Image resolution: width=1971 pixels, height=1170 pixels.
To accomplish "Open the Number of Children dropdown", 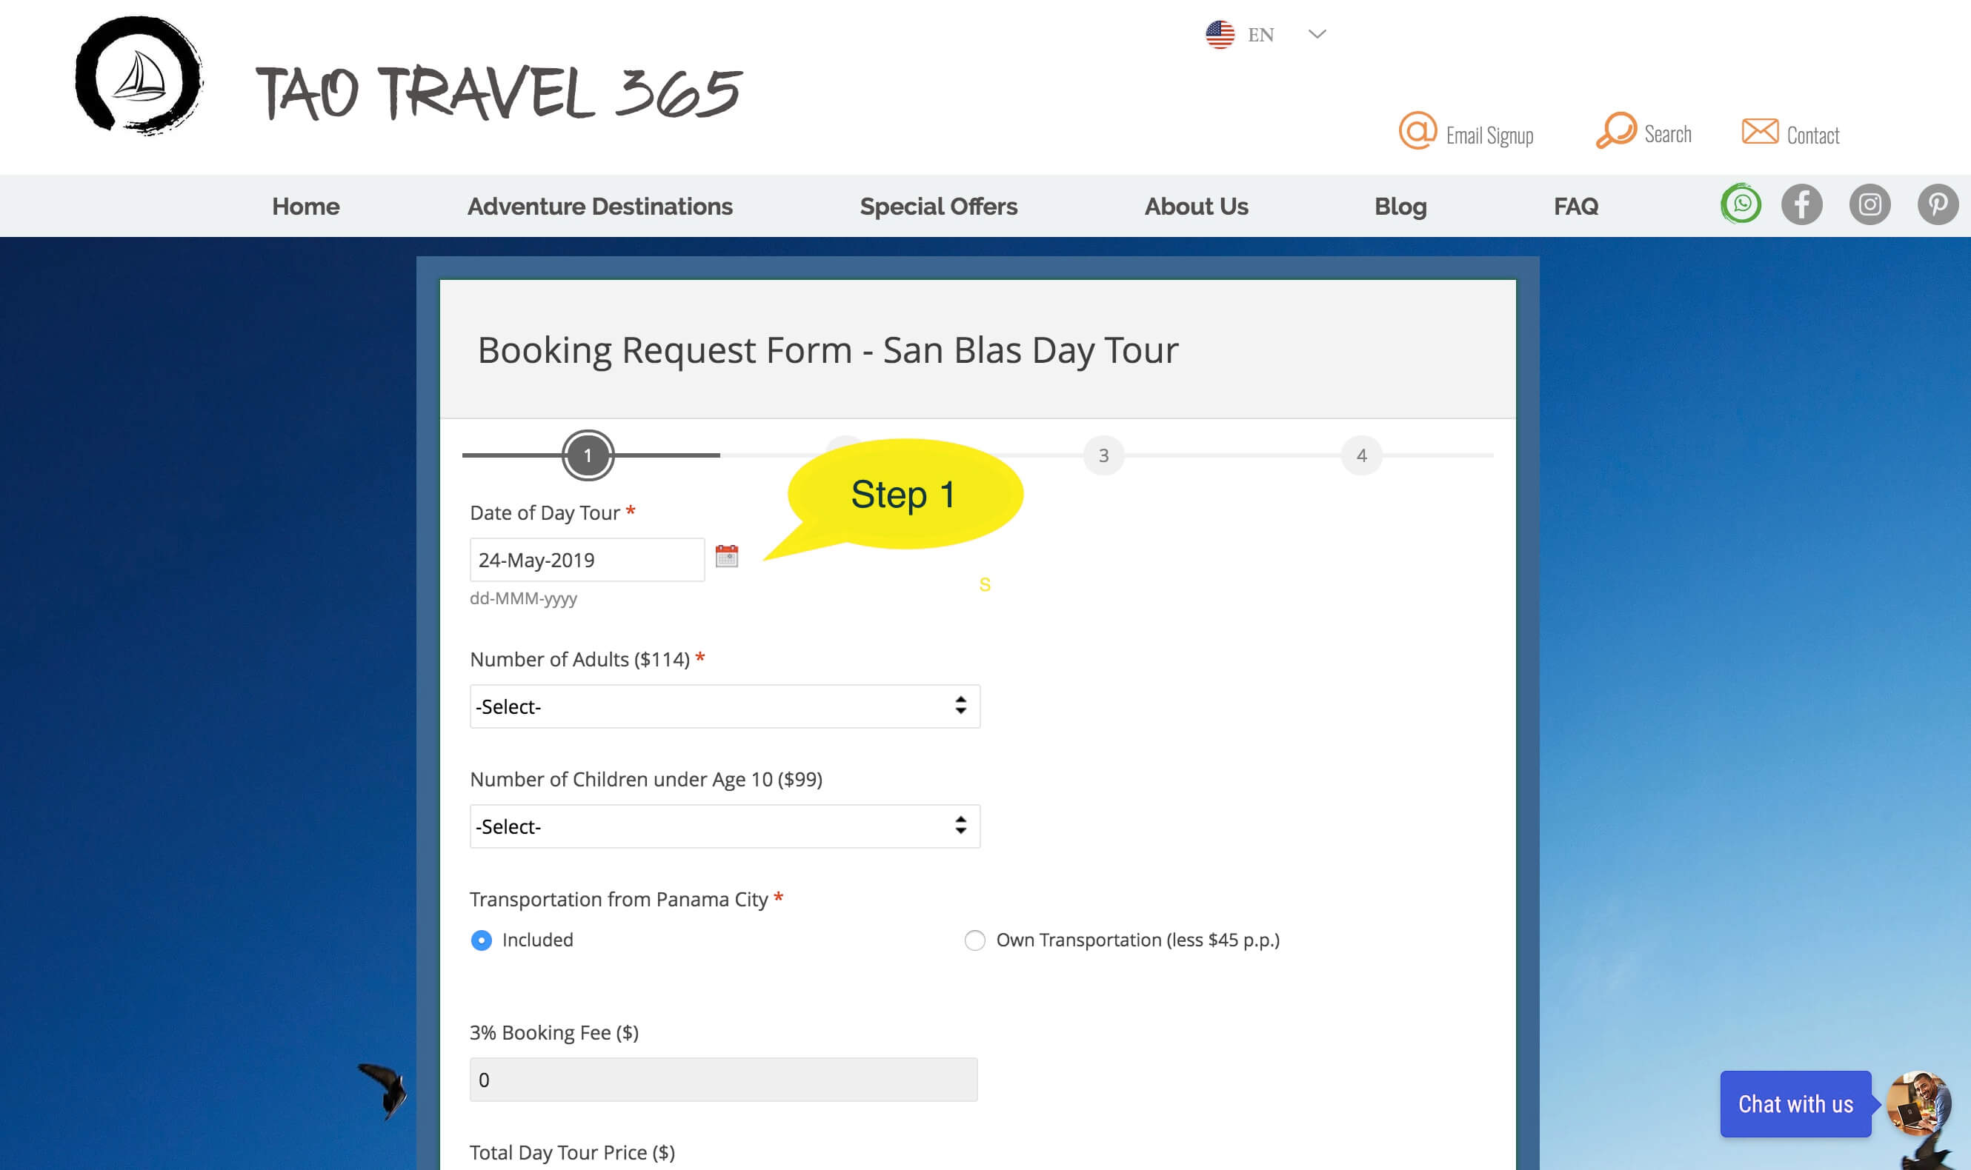I will coord(725,826).
